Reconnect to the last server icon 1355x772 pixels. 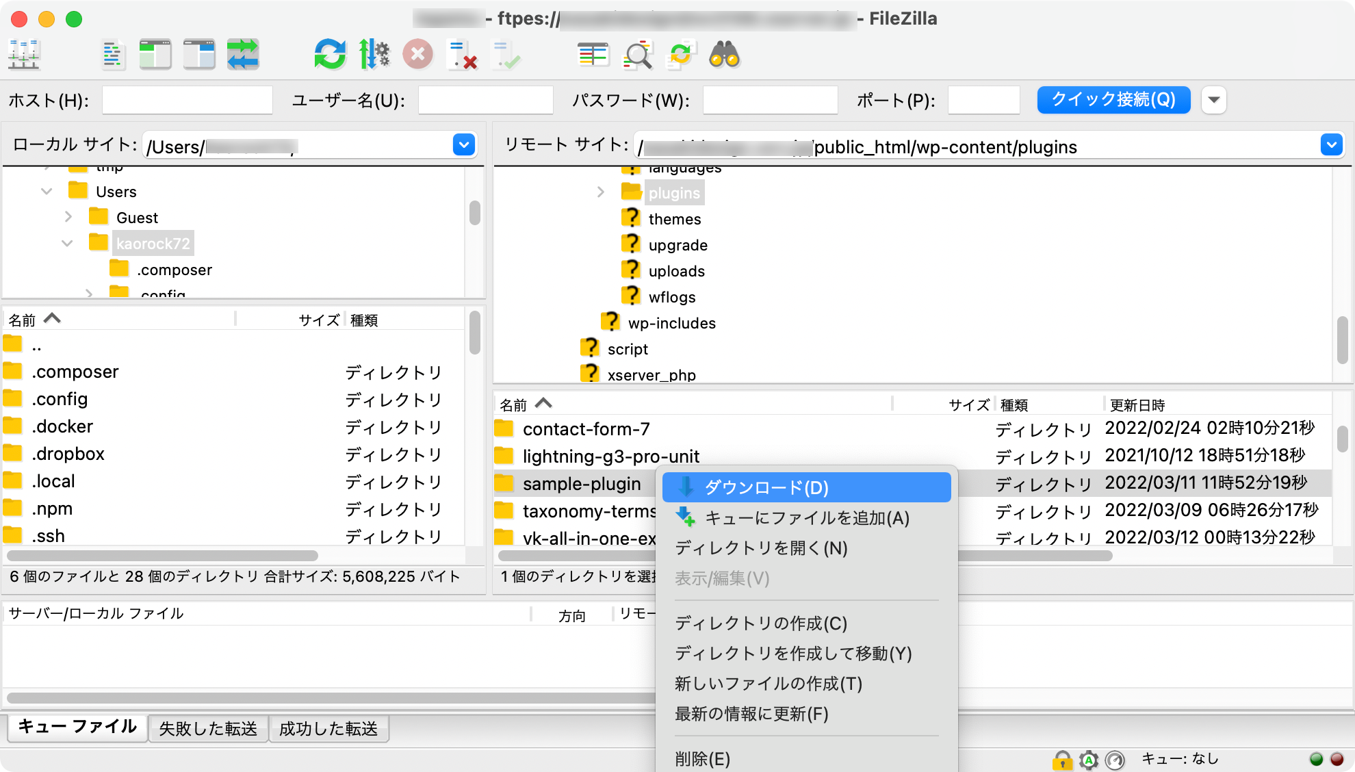coord(506,55)
